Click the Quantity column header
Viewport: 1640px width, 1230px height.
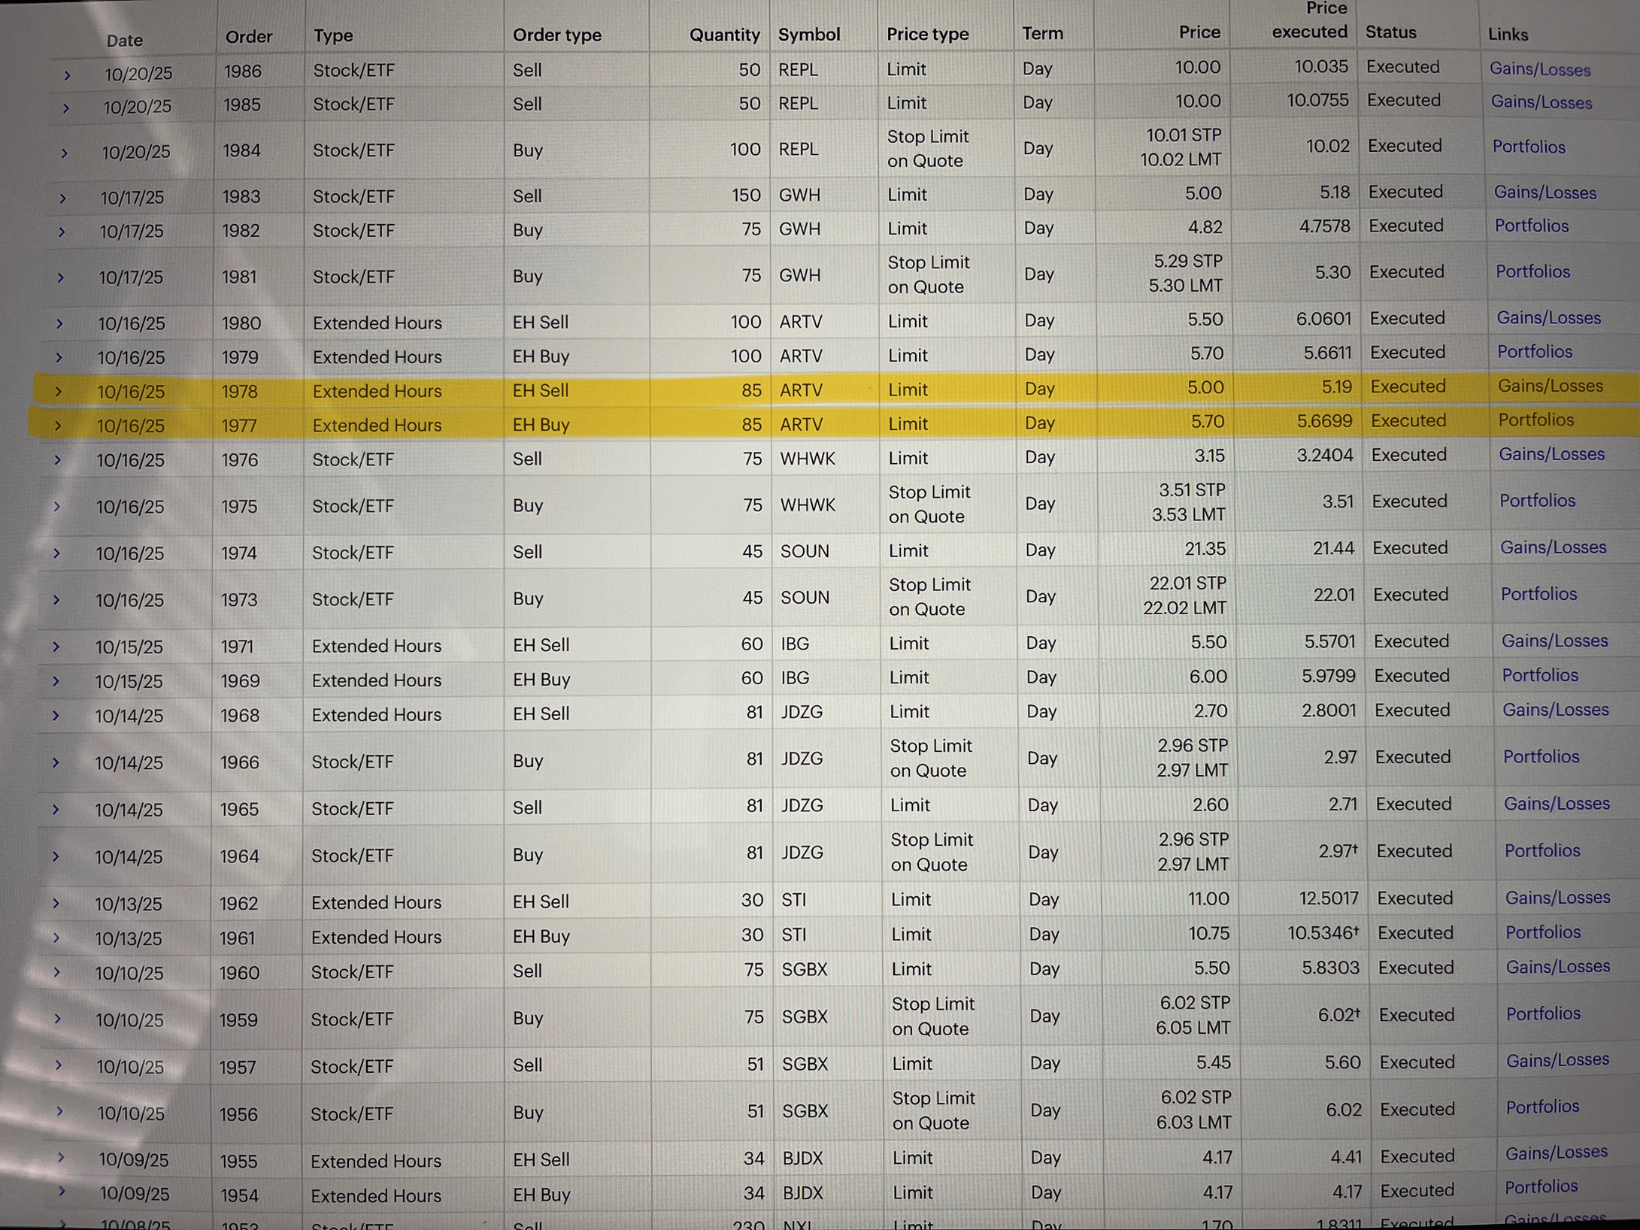(724, 35)
